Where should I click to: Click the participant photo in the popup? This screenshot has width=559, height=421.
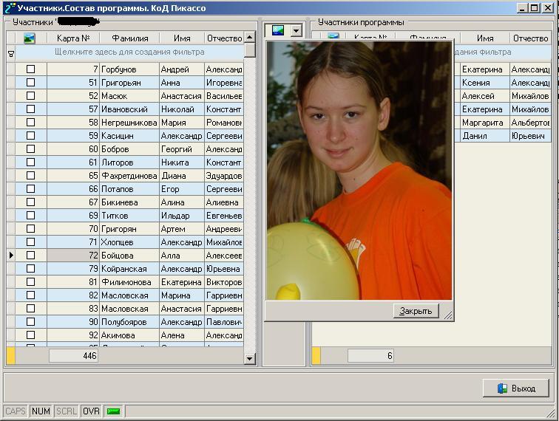(359, 171)
